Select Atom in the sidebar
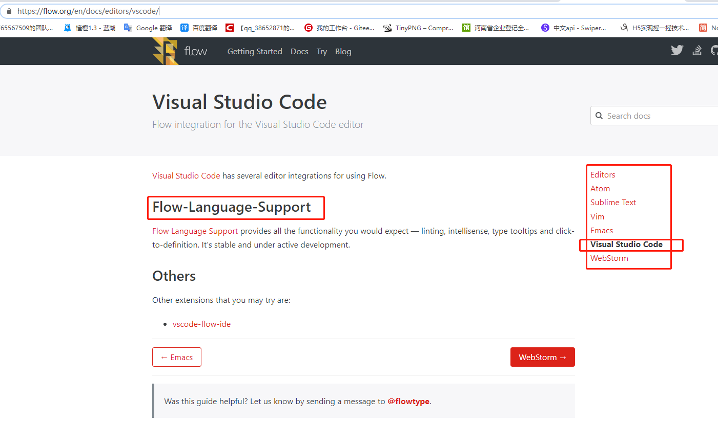Image resolution: width=718 pixels, height=423 pixels. click(x=600, y=189)
